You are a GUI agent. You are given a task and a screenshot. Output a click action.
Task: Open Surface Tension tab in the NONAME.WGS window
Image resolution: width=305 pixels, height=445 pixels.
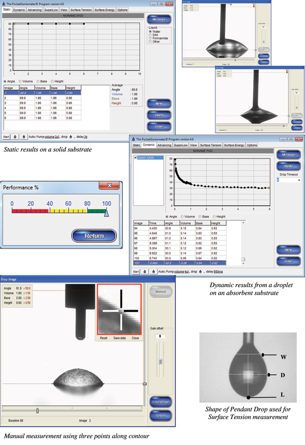pos(81,10)
